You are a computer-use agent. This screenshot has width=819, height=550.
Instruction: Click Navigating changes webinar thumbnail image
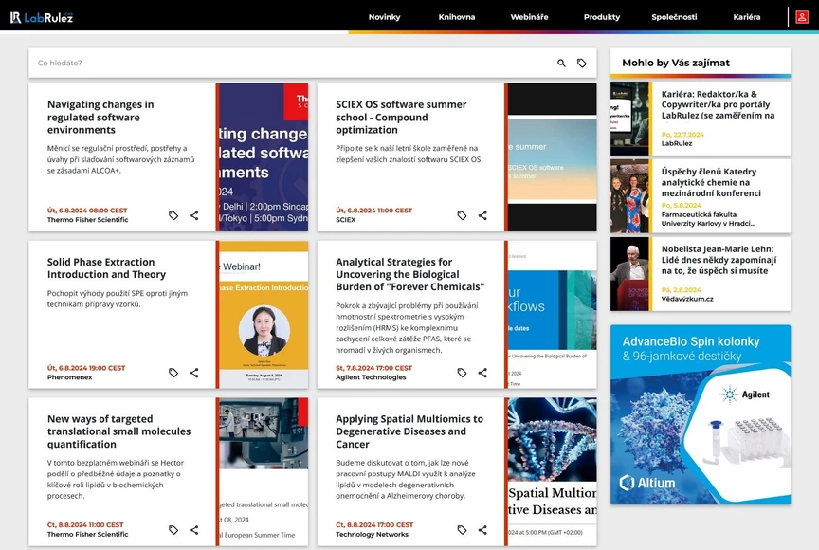(264, 157)
